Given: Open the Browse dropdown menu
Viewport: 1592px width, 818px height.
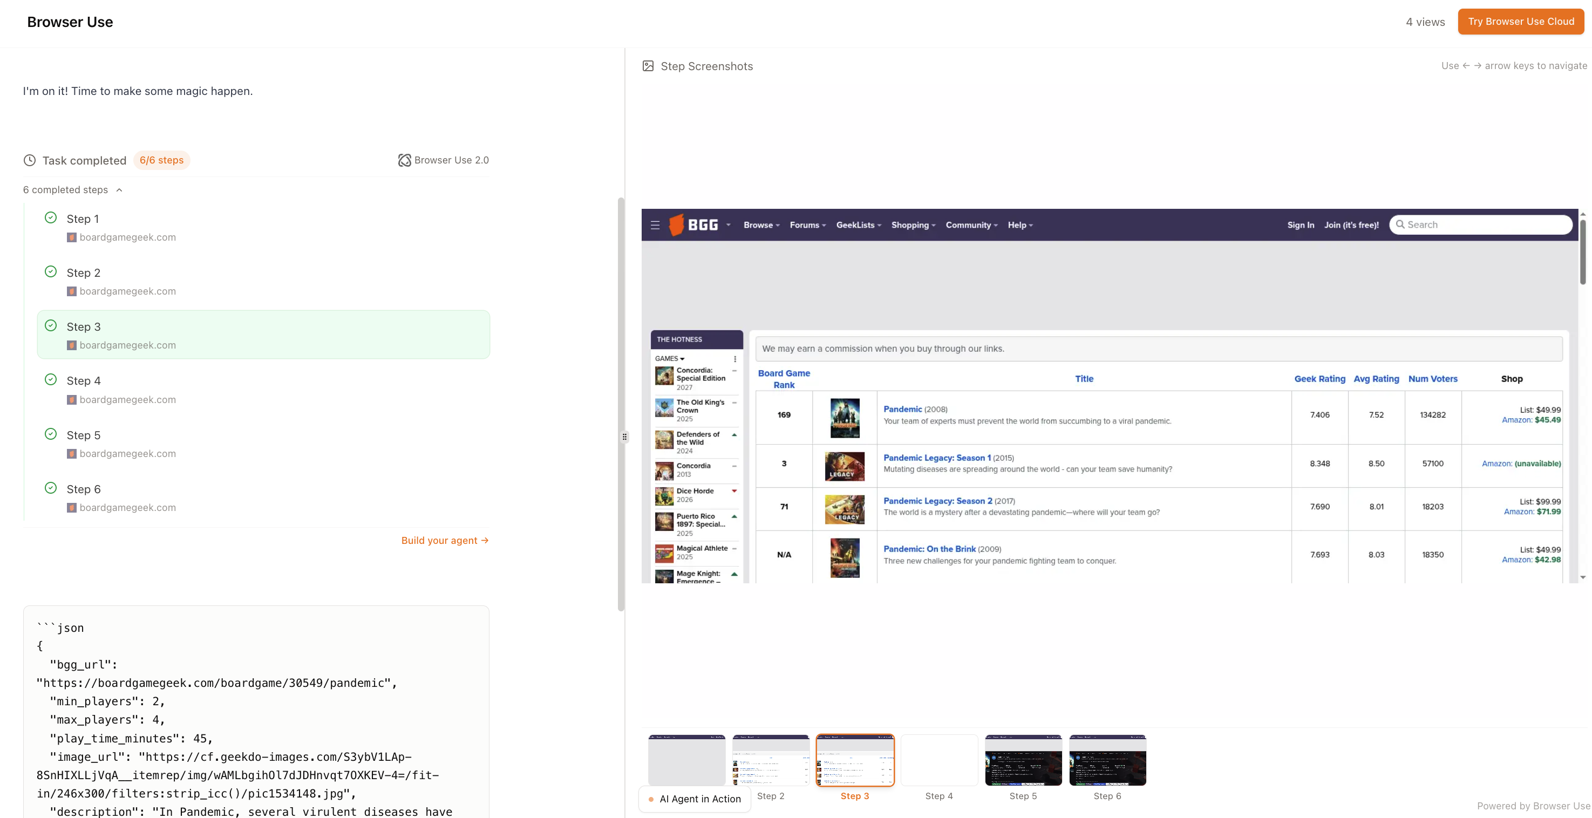Looking at the screenshot, I should 761,225.
